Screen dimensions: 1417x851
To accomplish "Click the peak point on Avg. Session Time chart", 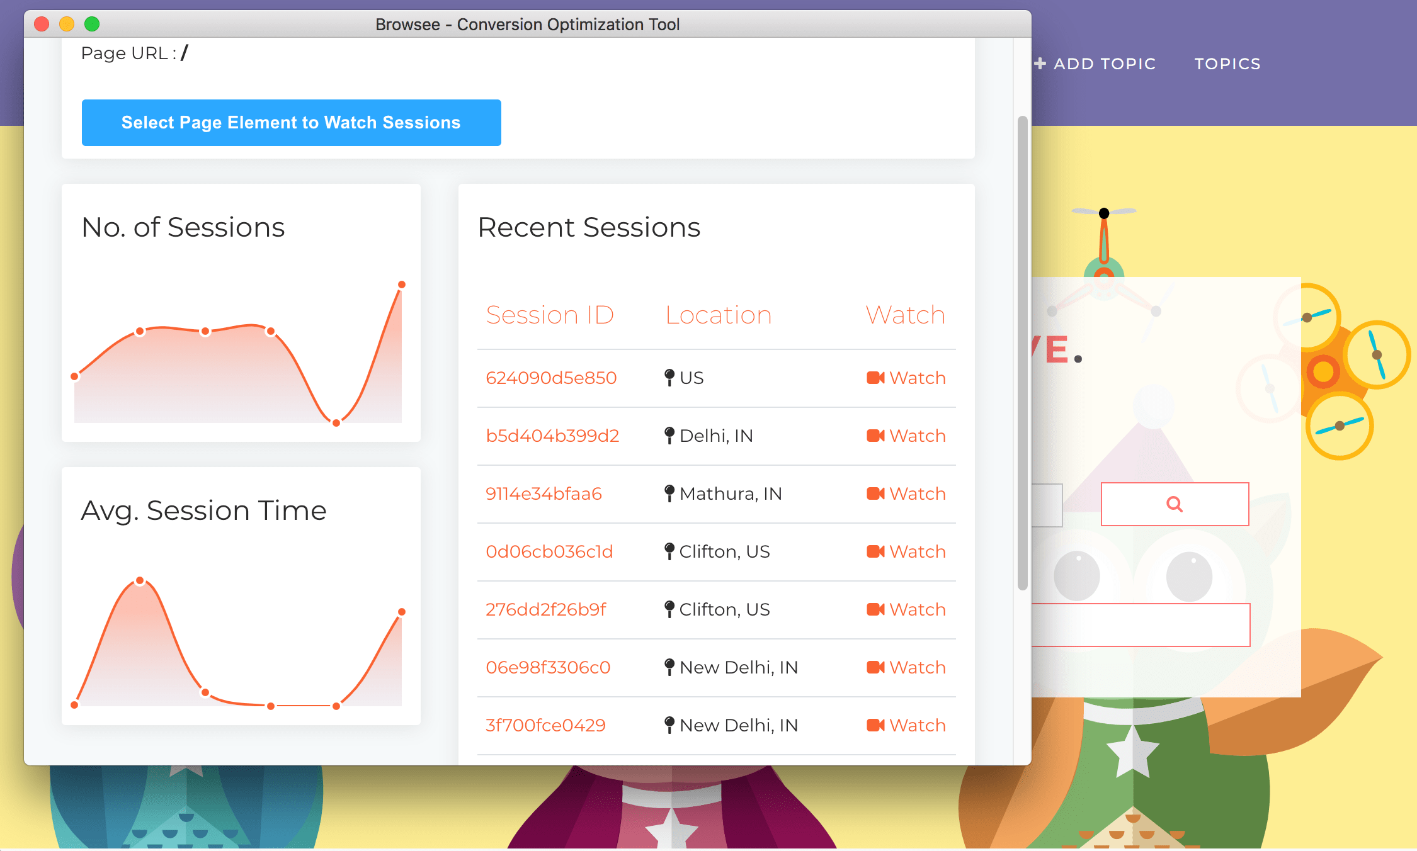I will tap(140, 580).
